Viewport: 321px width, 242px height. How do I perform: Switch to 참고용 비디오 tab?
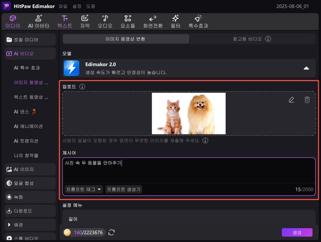(252, 39)
